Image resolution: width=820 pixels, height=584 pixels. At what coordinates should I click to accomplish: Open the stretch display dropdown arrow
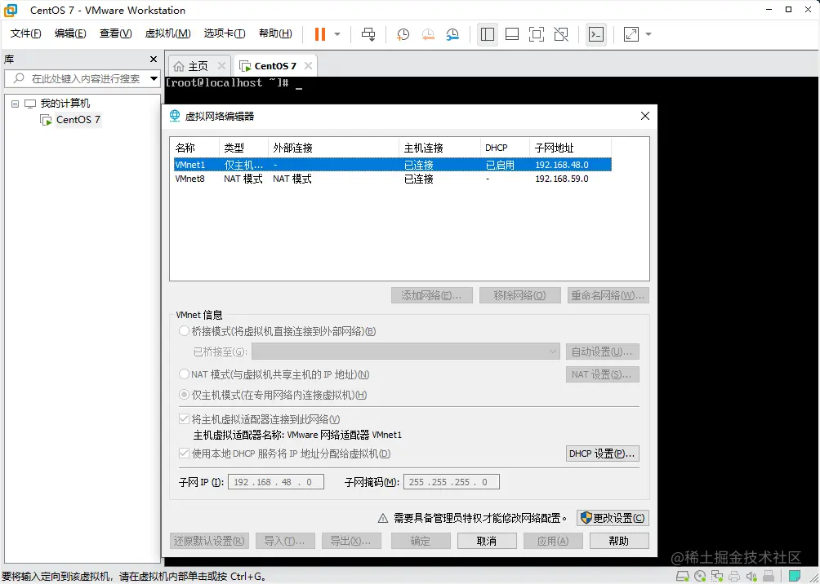pyautogui.click(x=648, y=34)
